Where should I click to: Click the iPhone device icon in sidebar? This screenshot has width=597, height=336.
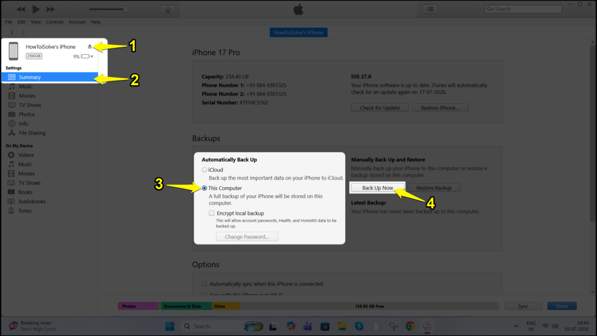(x=13, y=51)
